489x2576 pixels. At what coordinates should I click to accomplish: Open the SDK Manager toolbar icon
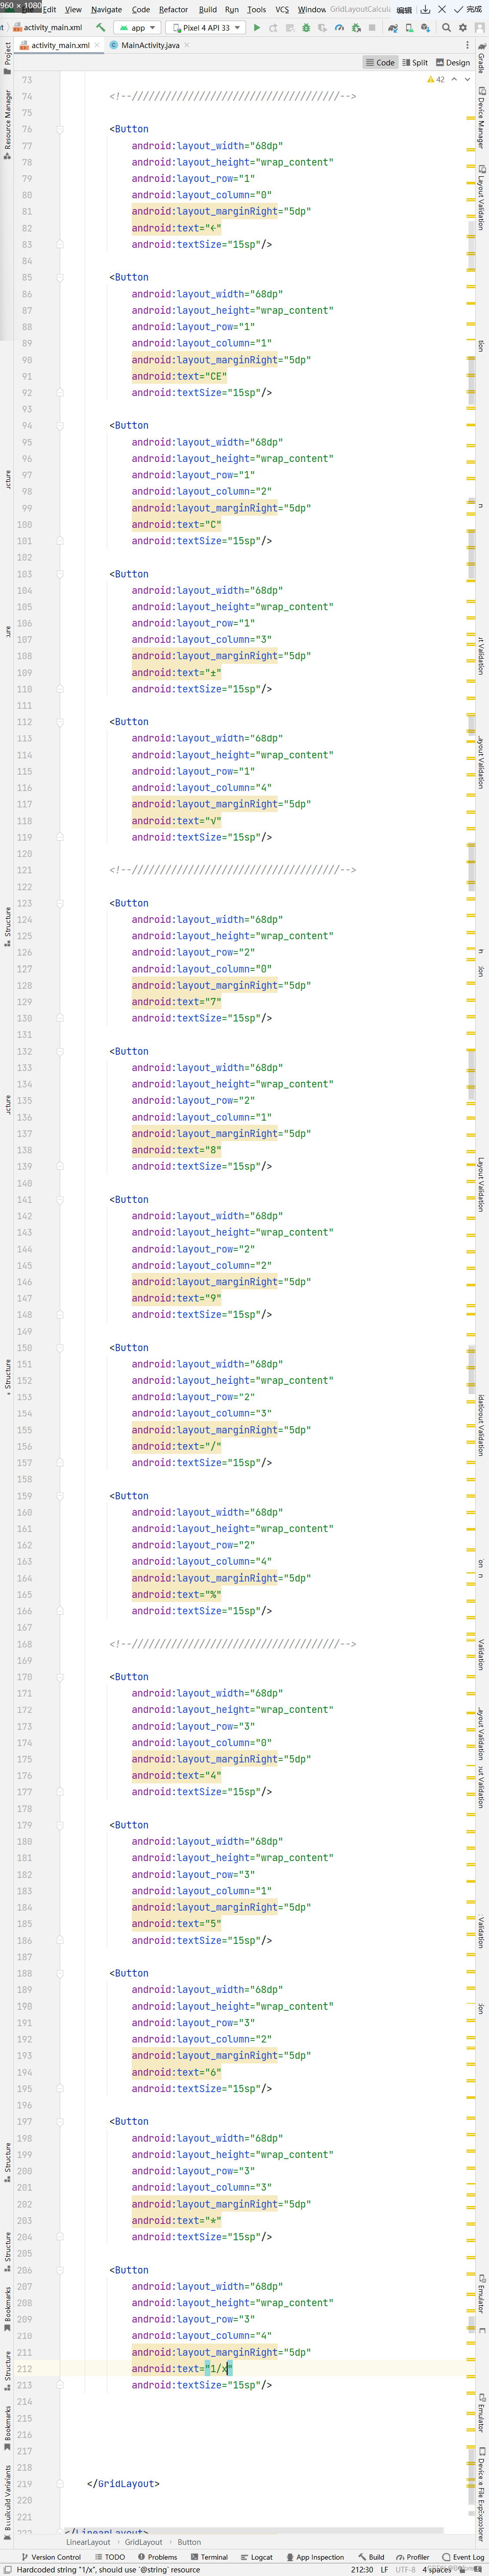coord(426,27)
